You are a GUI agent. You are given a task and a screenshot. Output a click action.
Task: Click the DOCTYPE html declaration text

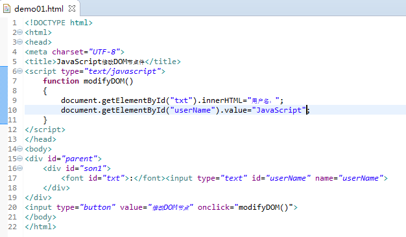(x=59, y=23)
